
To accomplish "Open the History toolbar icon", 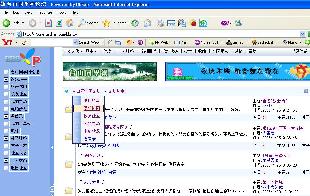I will (x=135, y=23).
